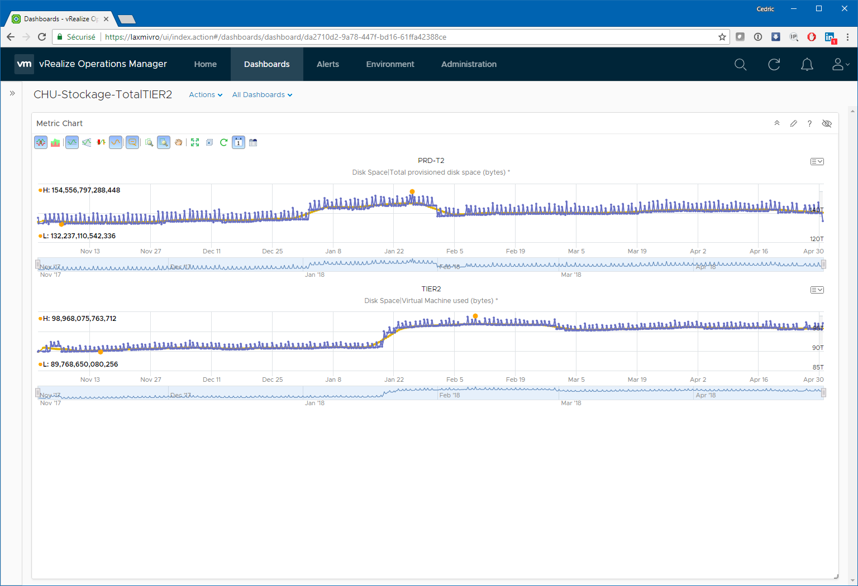Toggle the orange trend line button
The image size is (858, 586).
pyautogui.click(x=116, y=142)
